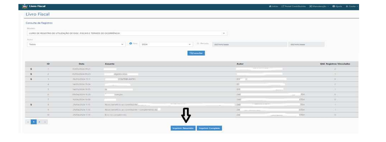Screen dimensions: 386x142
Task: Open the Autor dropdown showing Todos
Action: [x=76, y=44]
